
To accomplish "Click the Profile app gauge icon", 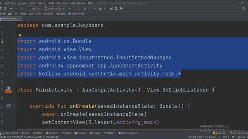I will pyautogui.click(x=95, y=8).
